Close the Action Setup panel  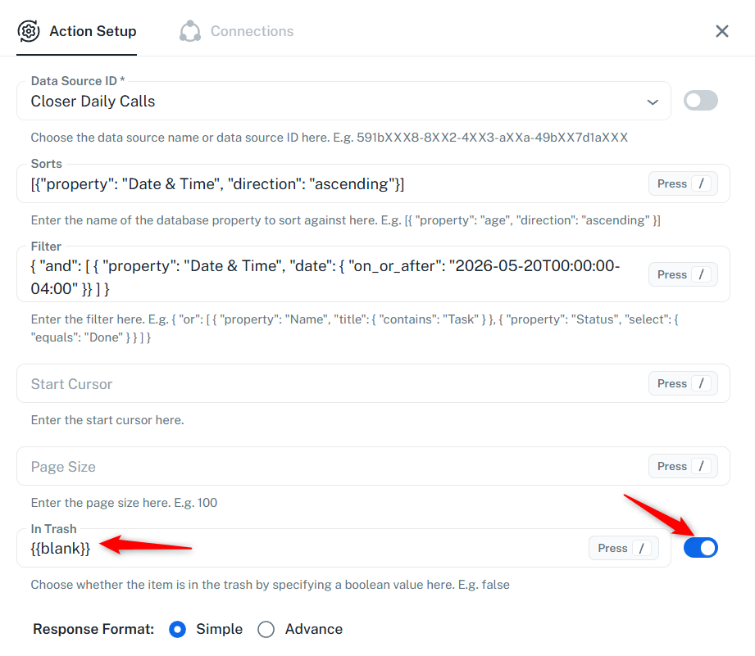721,31
